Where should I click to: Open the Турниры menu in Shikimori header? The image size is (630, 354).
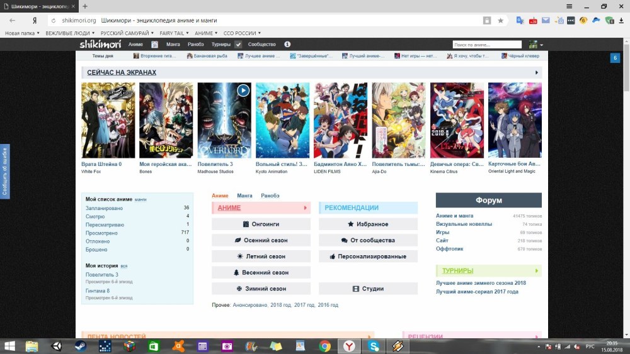pyautogui.click(x=221, y=45)
